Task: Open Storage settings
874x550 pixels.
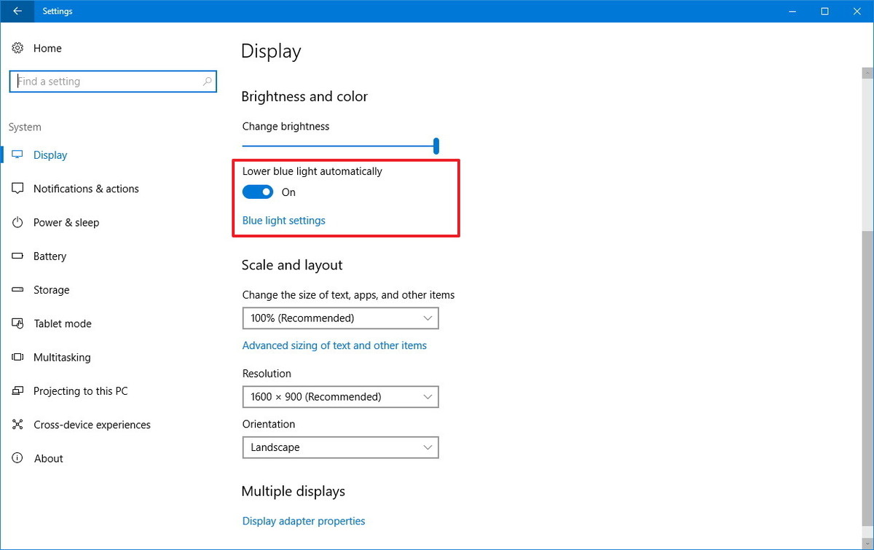Action: pos(17,289)
